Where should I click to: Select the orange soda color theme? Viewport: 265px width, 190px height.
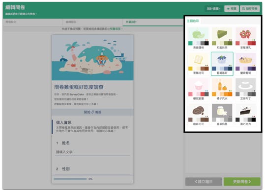222,89
